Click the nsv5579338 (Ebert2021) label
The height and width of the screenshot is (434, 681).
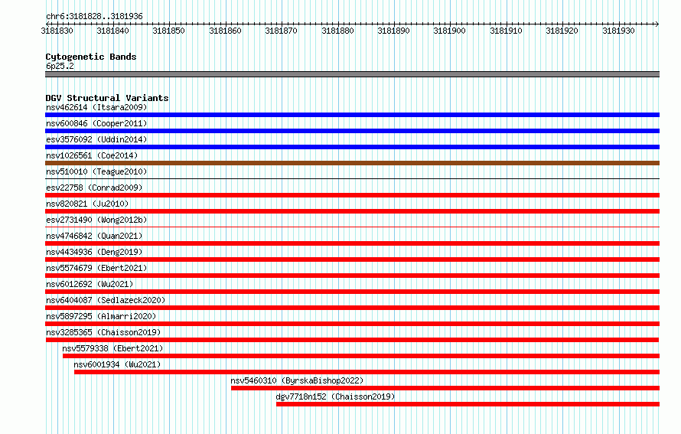coord(112,348)
